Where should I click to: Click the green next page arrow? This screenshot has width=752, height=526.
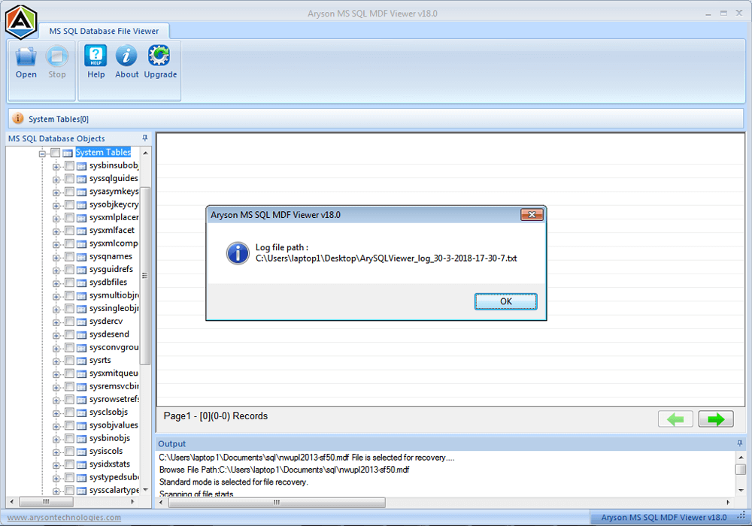716,419
